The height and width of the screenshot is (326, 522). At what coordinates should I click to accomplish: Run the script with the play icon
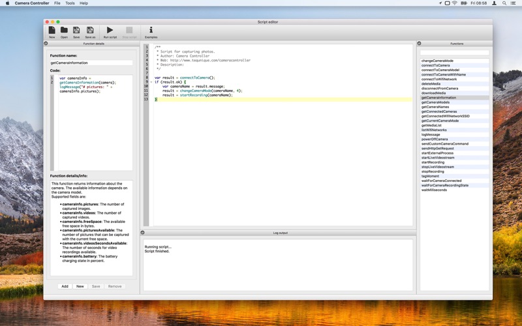pyautogui.click(x=110, y=32)
